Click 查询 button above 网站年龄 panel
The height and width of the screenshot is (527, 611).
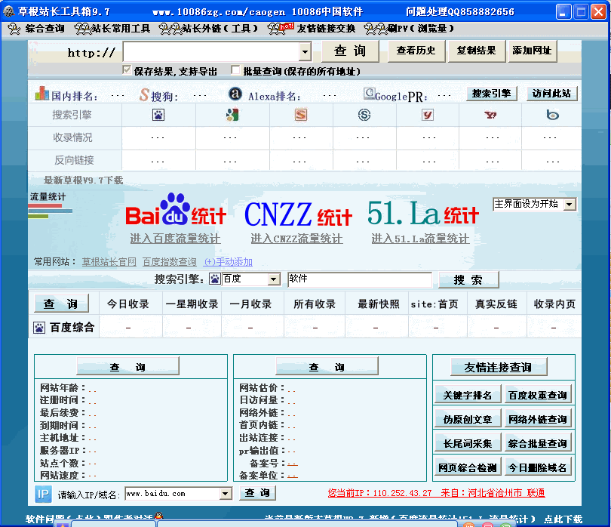tap(127, 367)
